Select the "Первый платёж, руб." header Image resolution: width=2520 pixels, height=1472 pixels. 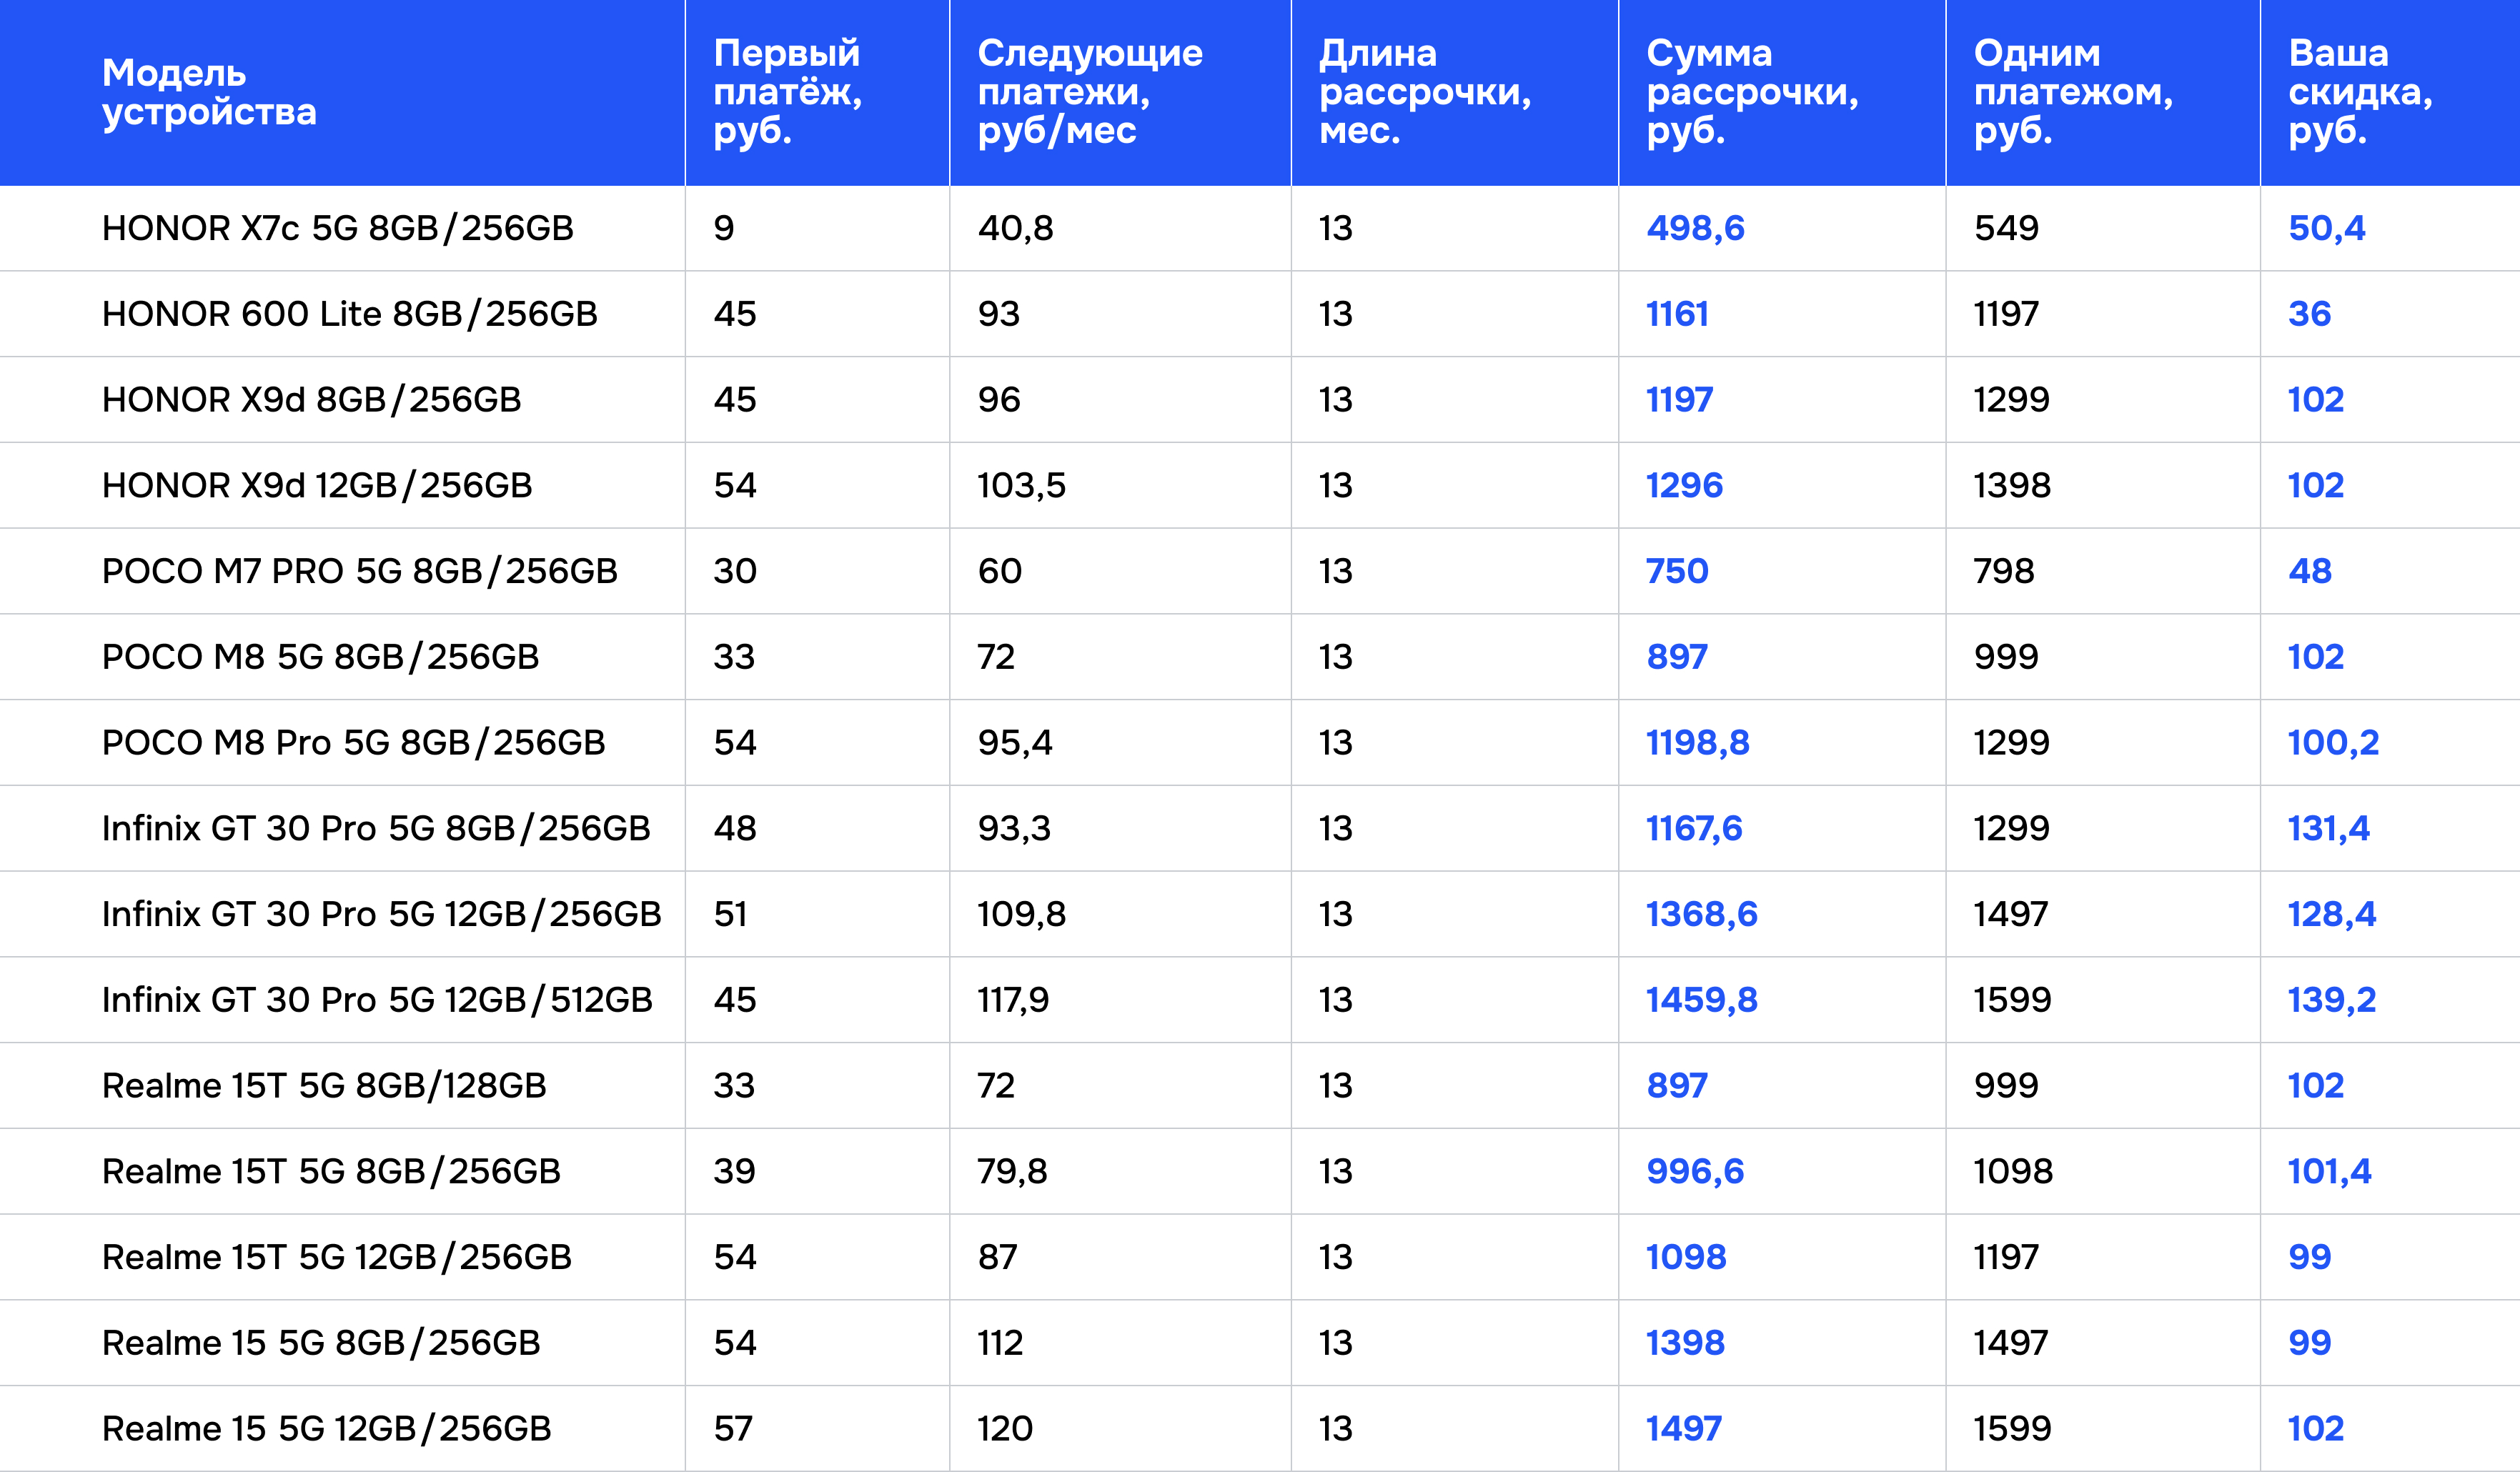pyautogui.click(x=787, y=92)
